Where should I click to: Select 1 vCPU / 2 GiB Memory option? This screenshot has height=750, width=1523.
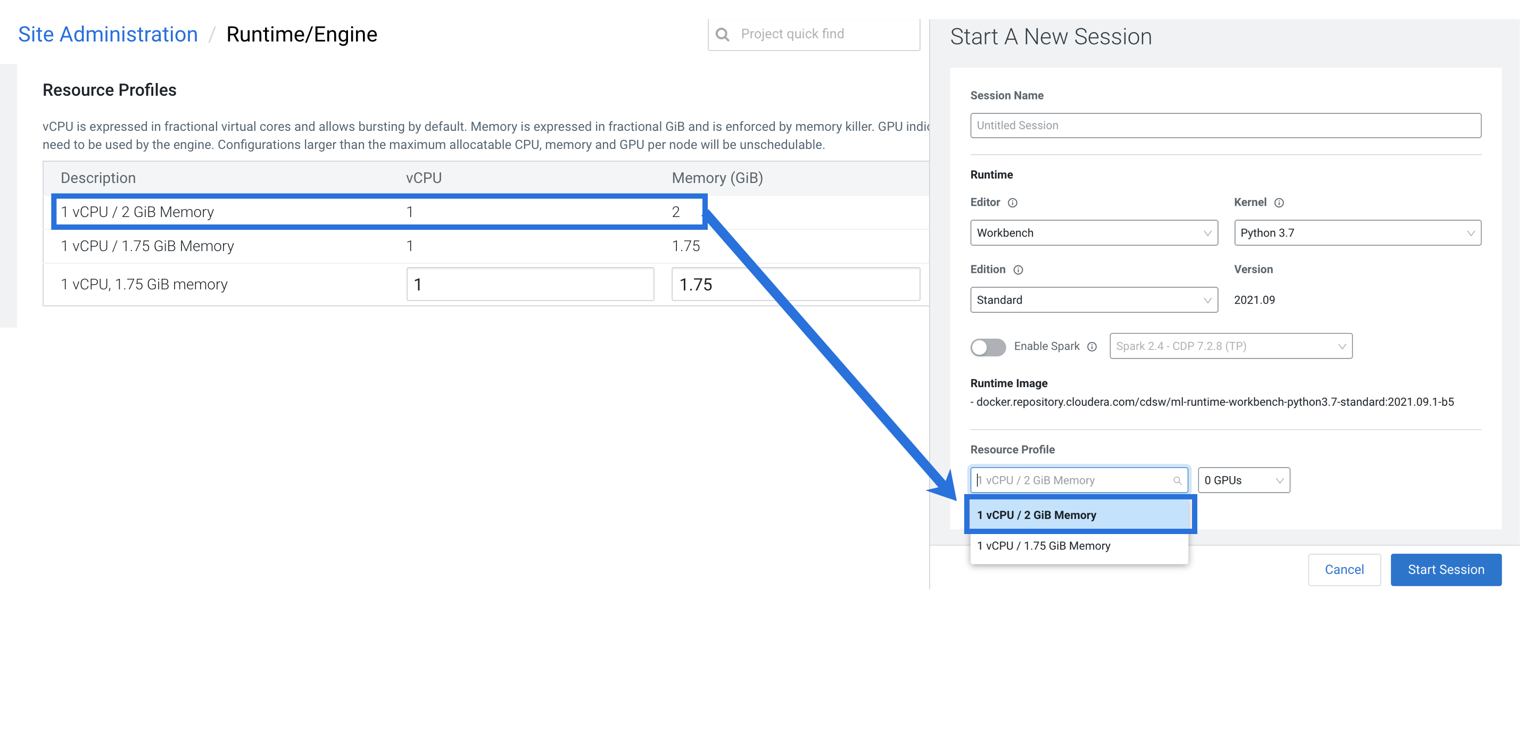(1079, 515)
